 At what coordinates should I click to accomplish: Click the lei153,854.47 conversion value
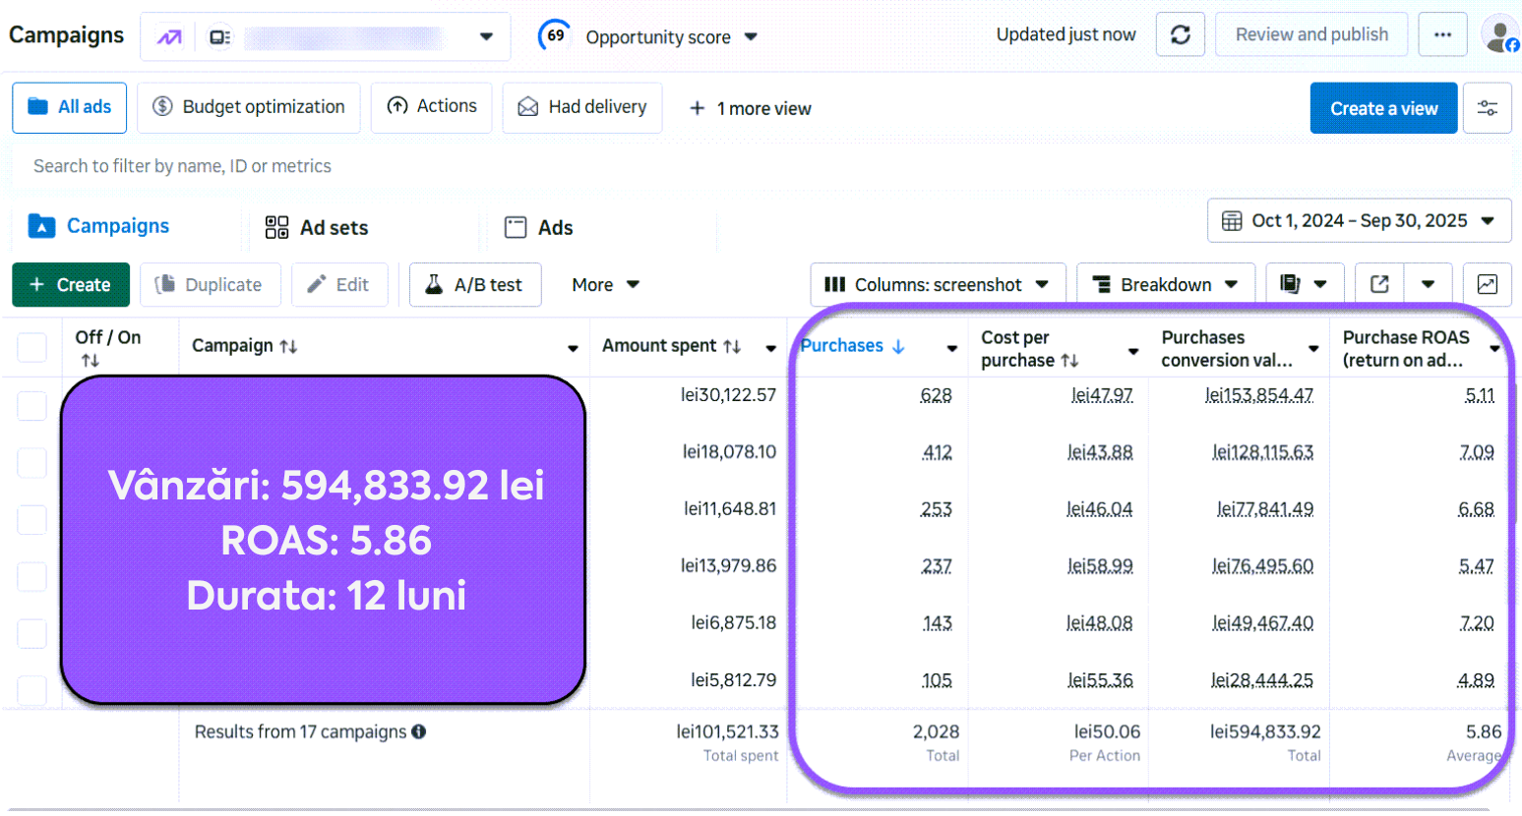point(1259,395)
